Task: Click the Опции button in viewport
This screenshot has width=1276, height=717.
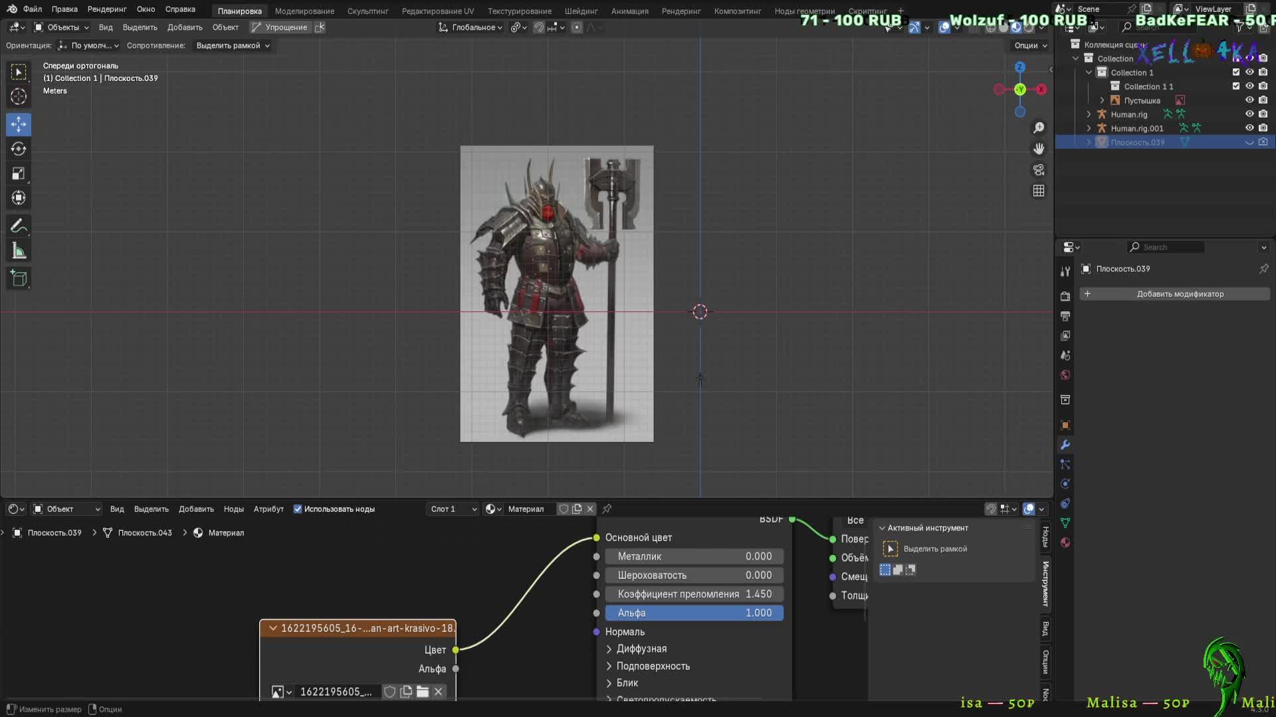Action: tap(1030, 46)
